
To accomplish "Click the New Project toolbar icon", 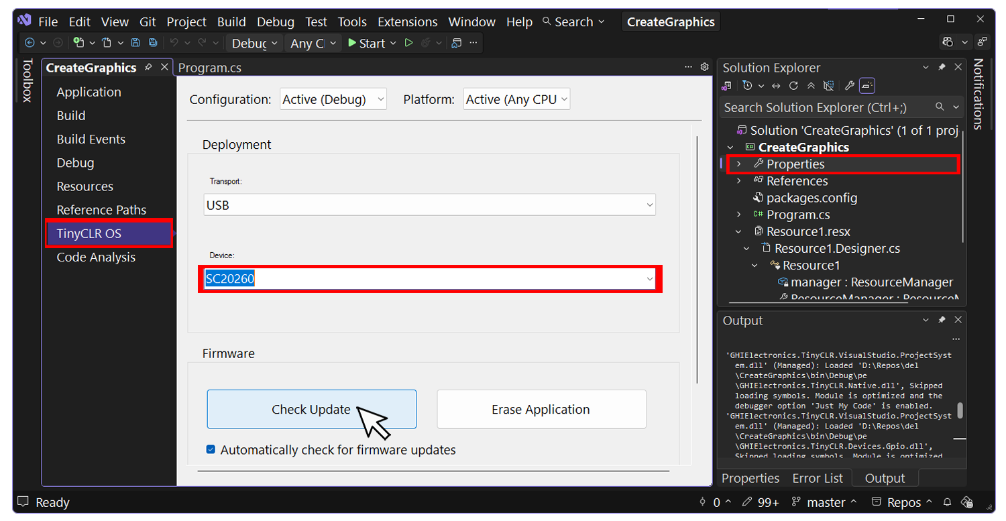I will [79, 43].
